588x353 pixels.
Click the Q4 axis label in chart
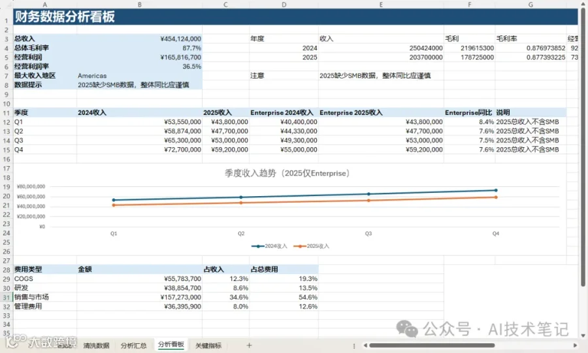[x=496, y=233]
